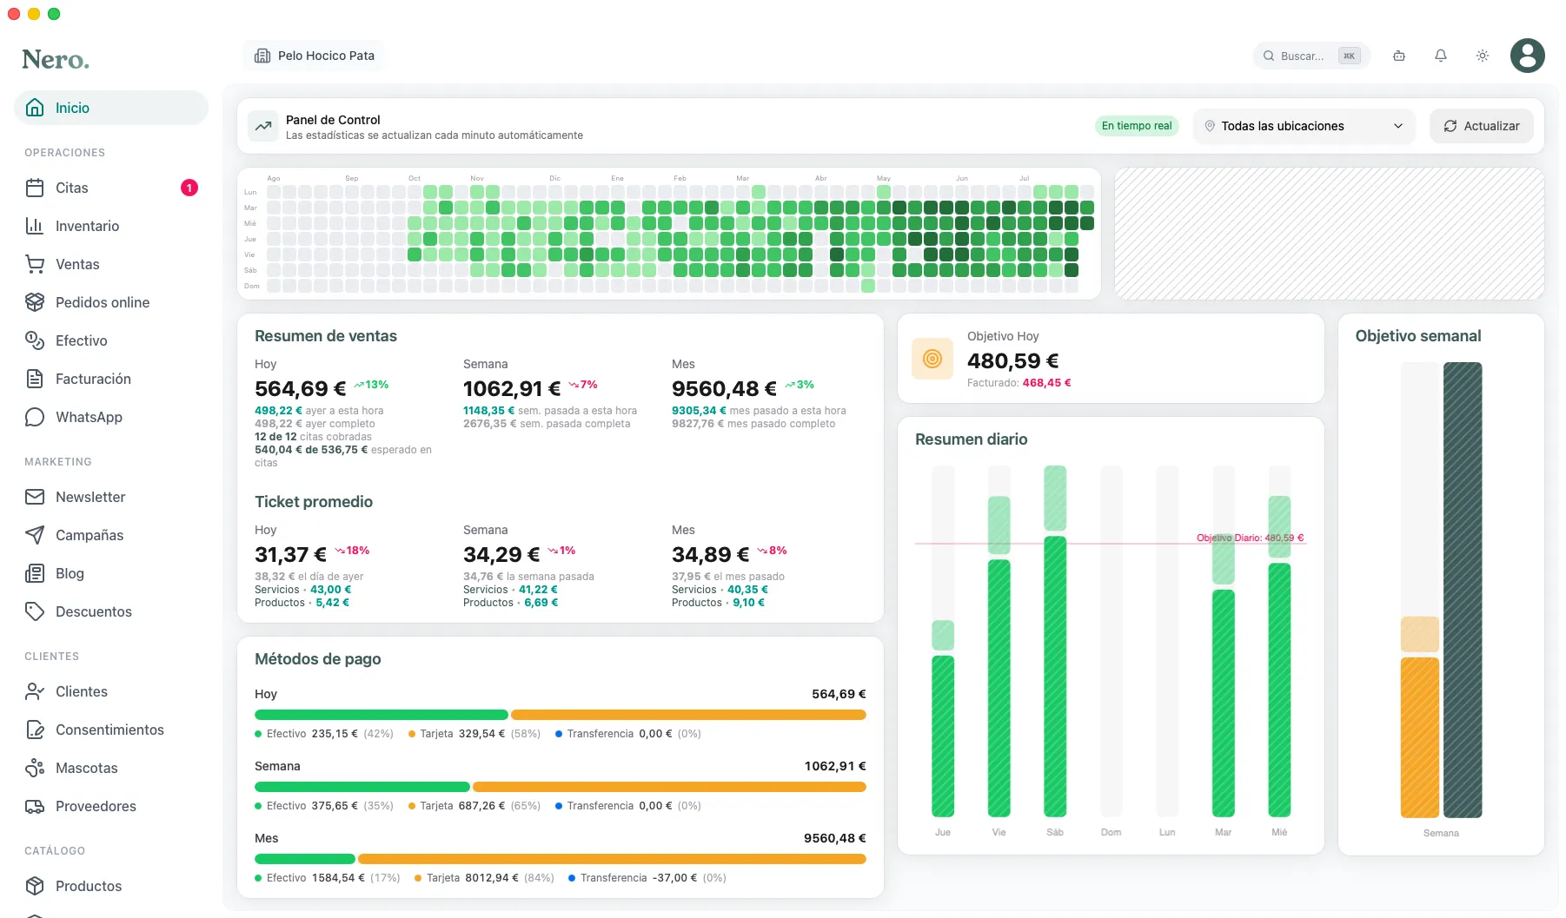The width and height of the screenshot is (1566, 918).
Task: Click the Inventario bar chart icon
Action: tap(35, 226)
